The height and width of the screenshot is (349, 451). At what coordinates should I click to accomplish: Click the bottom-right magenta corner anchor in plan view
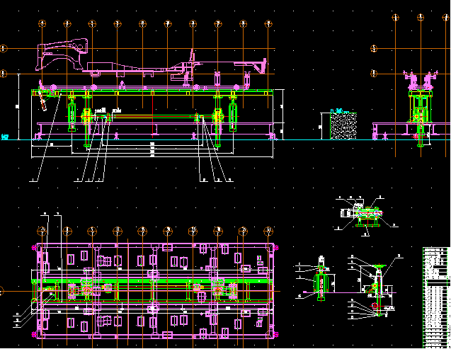tap(276, 334)
